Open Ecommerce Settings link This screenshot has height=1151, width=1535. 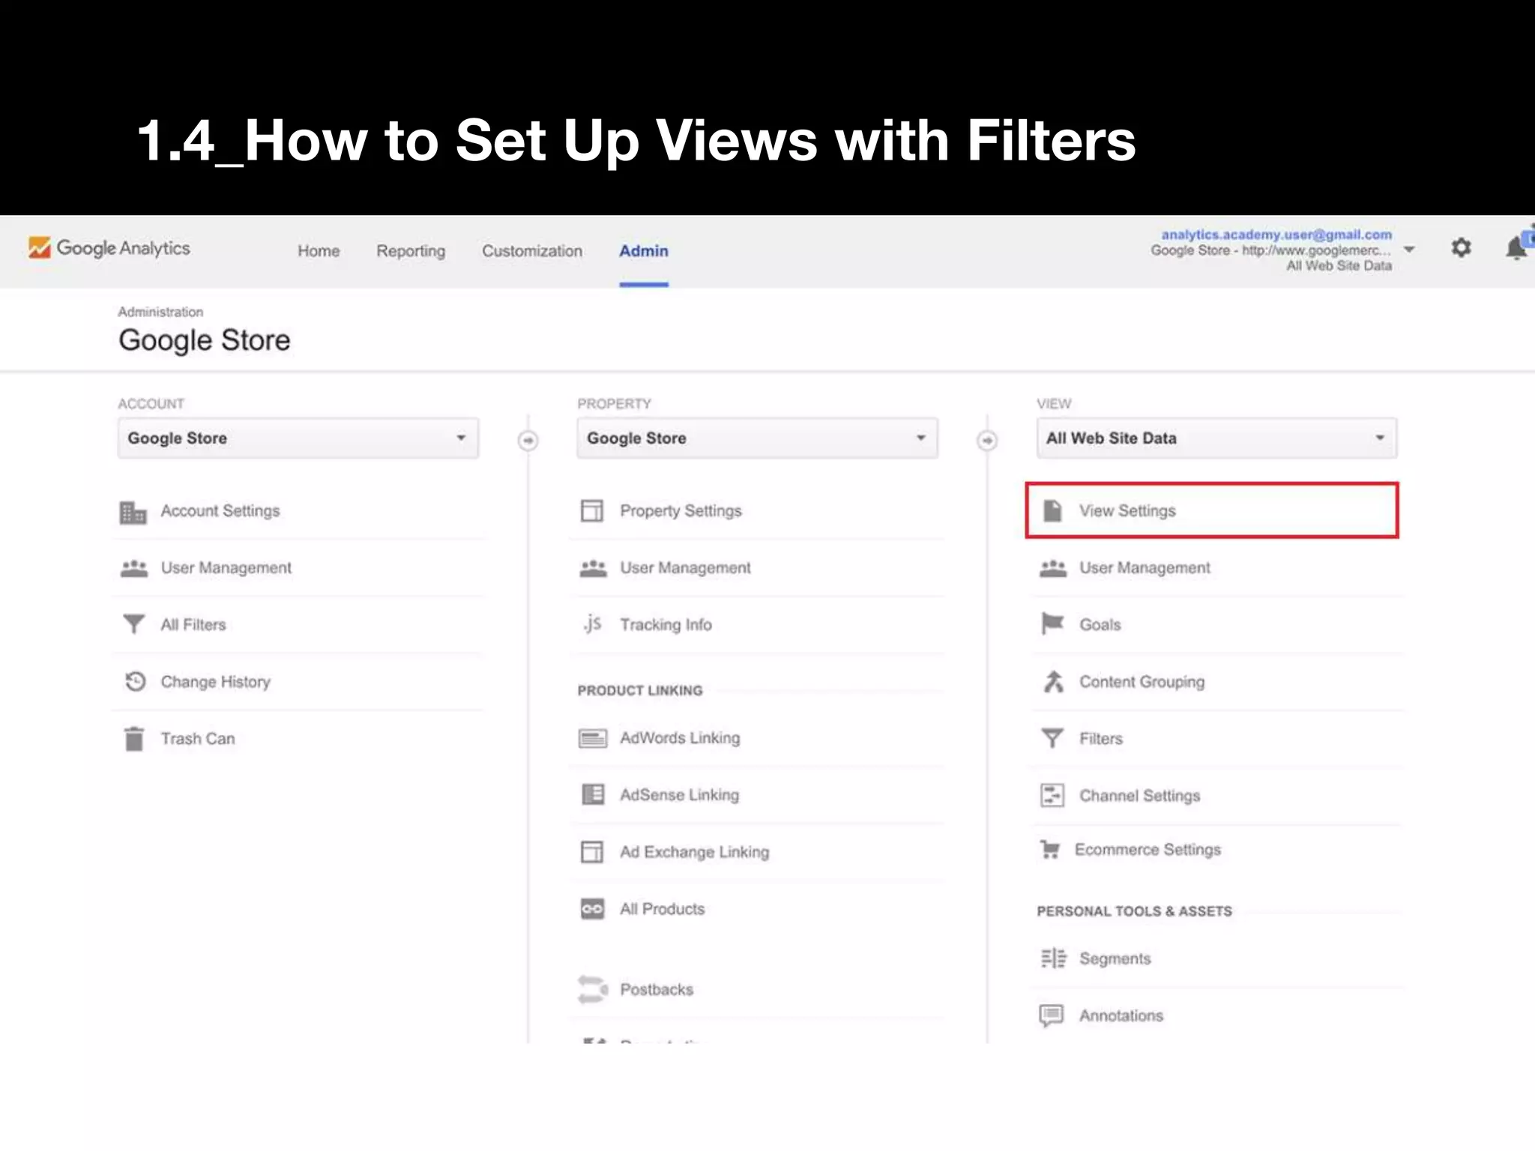click(x=1148, y=850)
